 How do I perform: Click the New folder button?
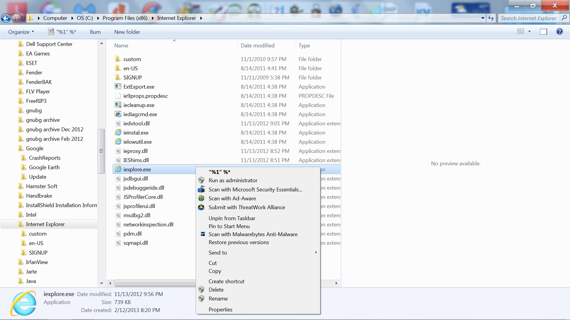[127, 32]
